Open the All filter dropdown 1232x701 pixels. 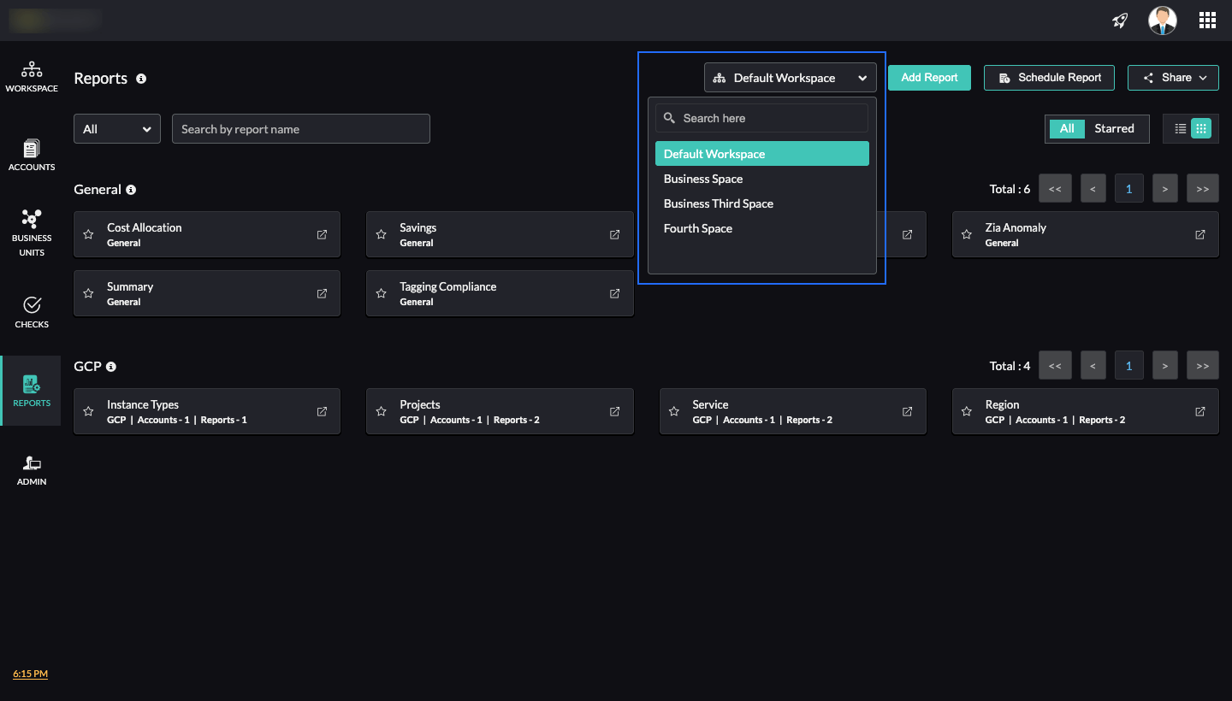pos(117,129)
